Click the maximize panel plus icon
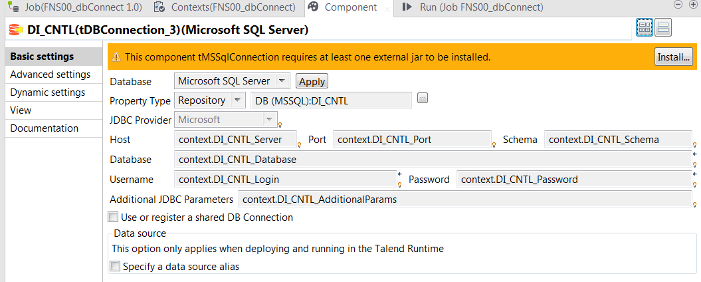The height and width of the screenshot is (282, 701). click(694, 5)
